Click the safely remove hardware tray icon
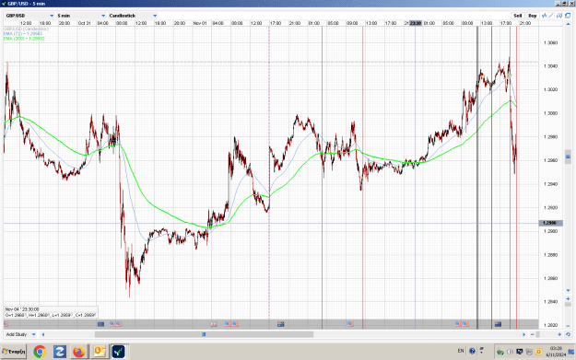 coord(500,352)
